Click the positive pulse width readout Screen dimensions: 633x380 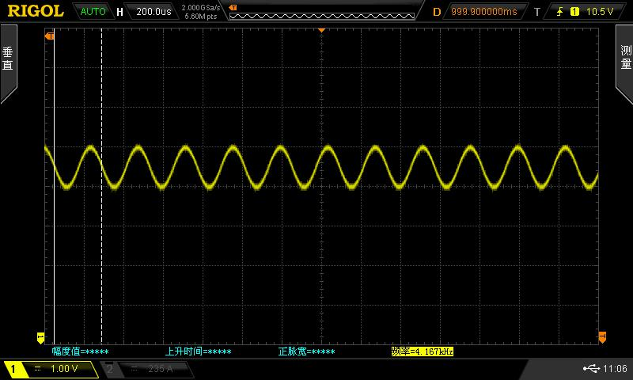point(306,351)
